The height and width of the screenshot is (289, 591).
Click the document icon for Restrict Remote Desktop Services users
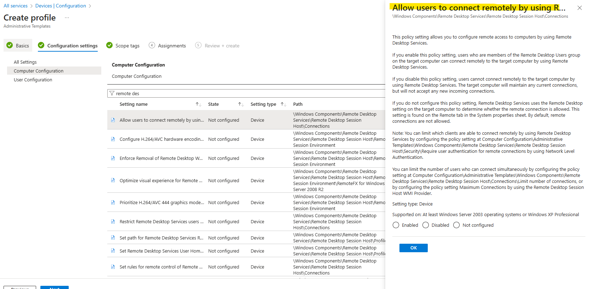coord(113,221)
